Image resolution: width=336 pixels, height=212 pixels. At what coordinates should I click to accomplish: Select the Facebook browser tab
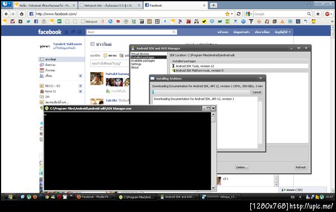(x=176, y=6)
